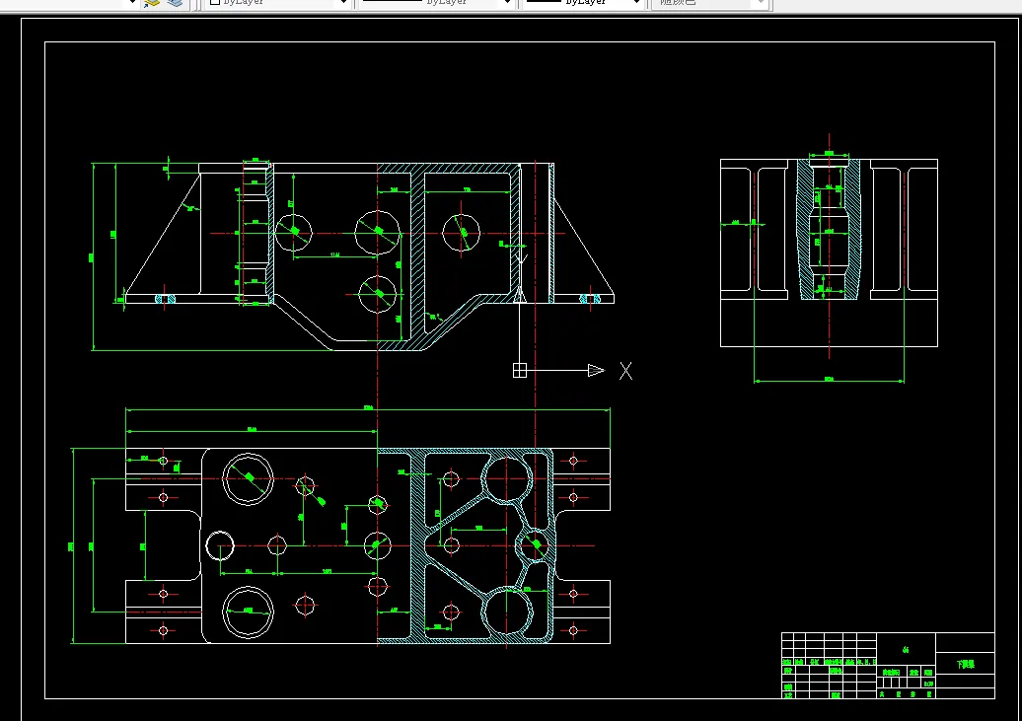Pick the width dimension below the side view
Image resolution: width=1022 pixels, height=721 pixels.
coord(829,380)
